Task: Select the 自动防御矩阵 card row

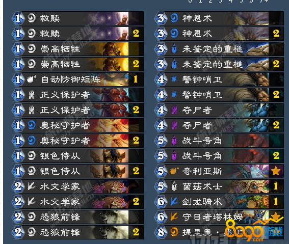Action: (x=78, y=79)
